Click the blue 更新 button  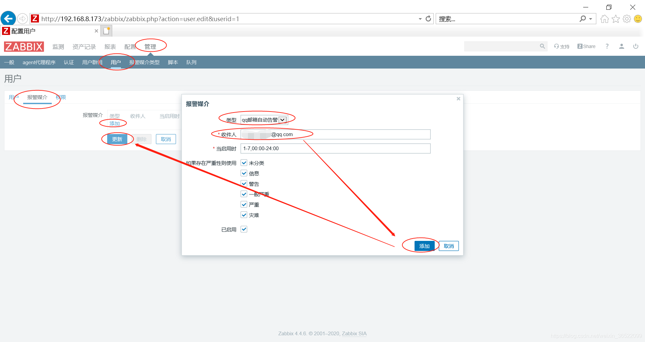click(117, 139)
